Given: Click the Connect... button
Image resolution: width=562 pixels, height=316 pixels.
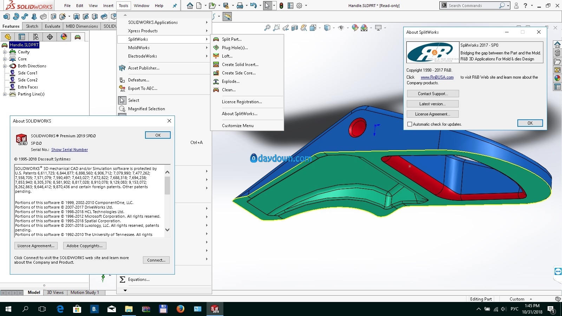Looking at the screenshot, I should click(x=156, y=260).
